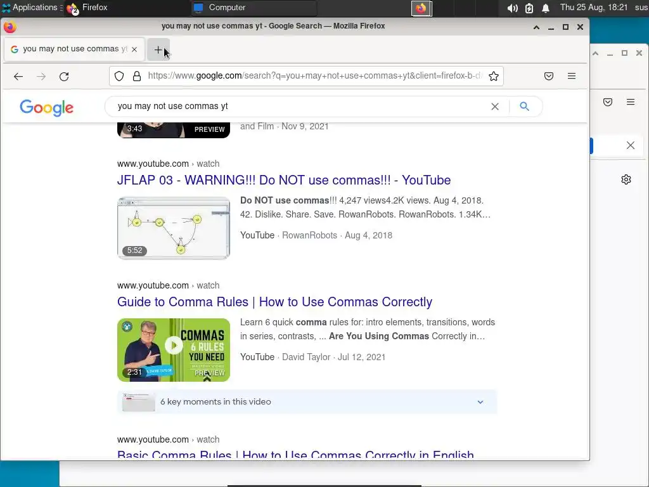Viewport: 649px width, 487px height.
Task: Open Pocket save icon in toolbar
Action: [549, 76]
